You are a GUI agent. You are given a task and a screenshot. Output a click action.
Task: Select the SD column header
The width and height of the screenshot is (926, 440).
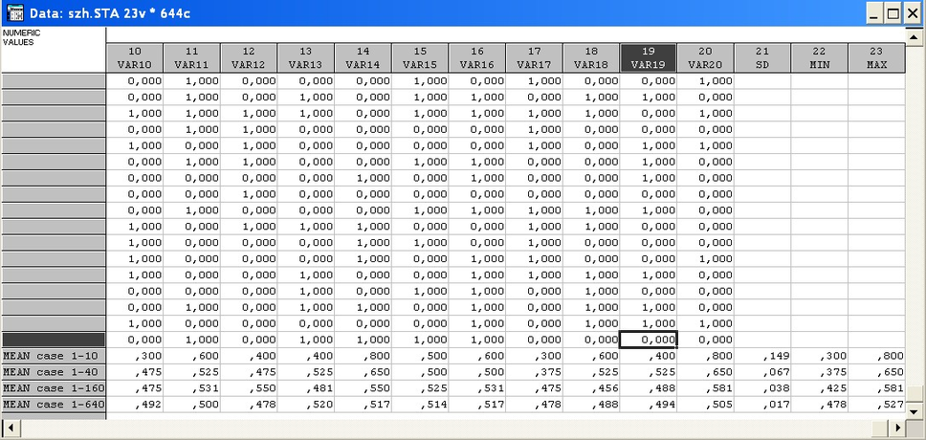click(763, 58)
